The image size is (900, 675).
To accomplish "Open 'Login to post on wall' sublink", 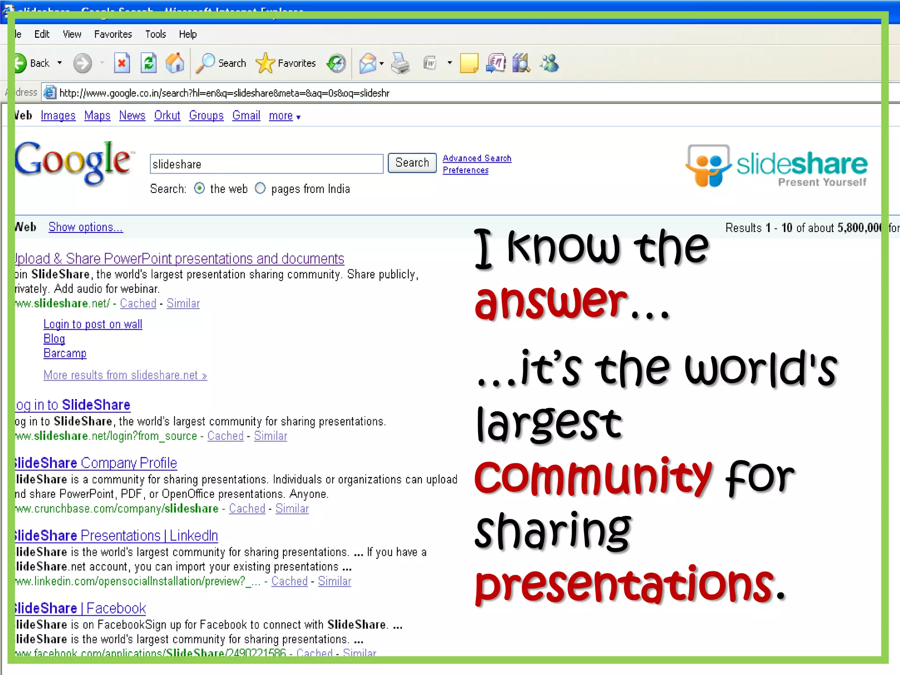I will coord(93,324).
